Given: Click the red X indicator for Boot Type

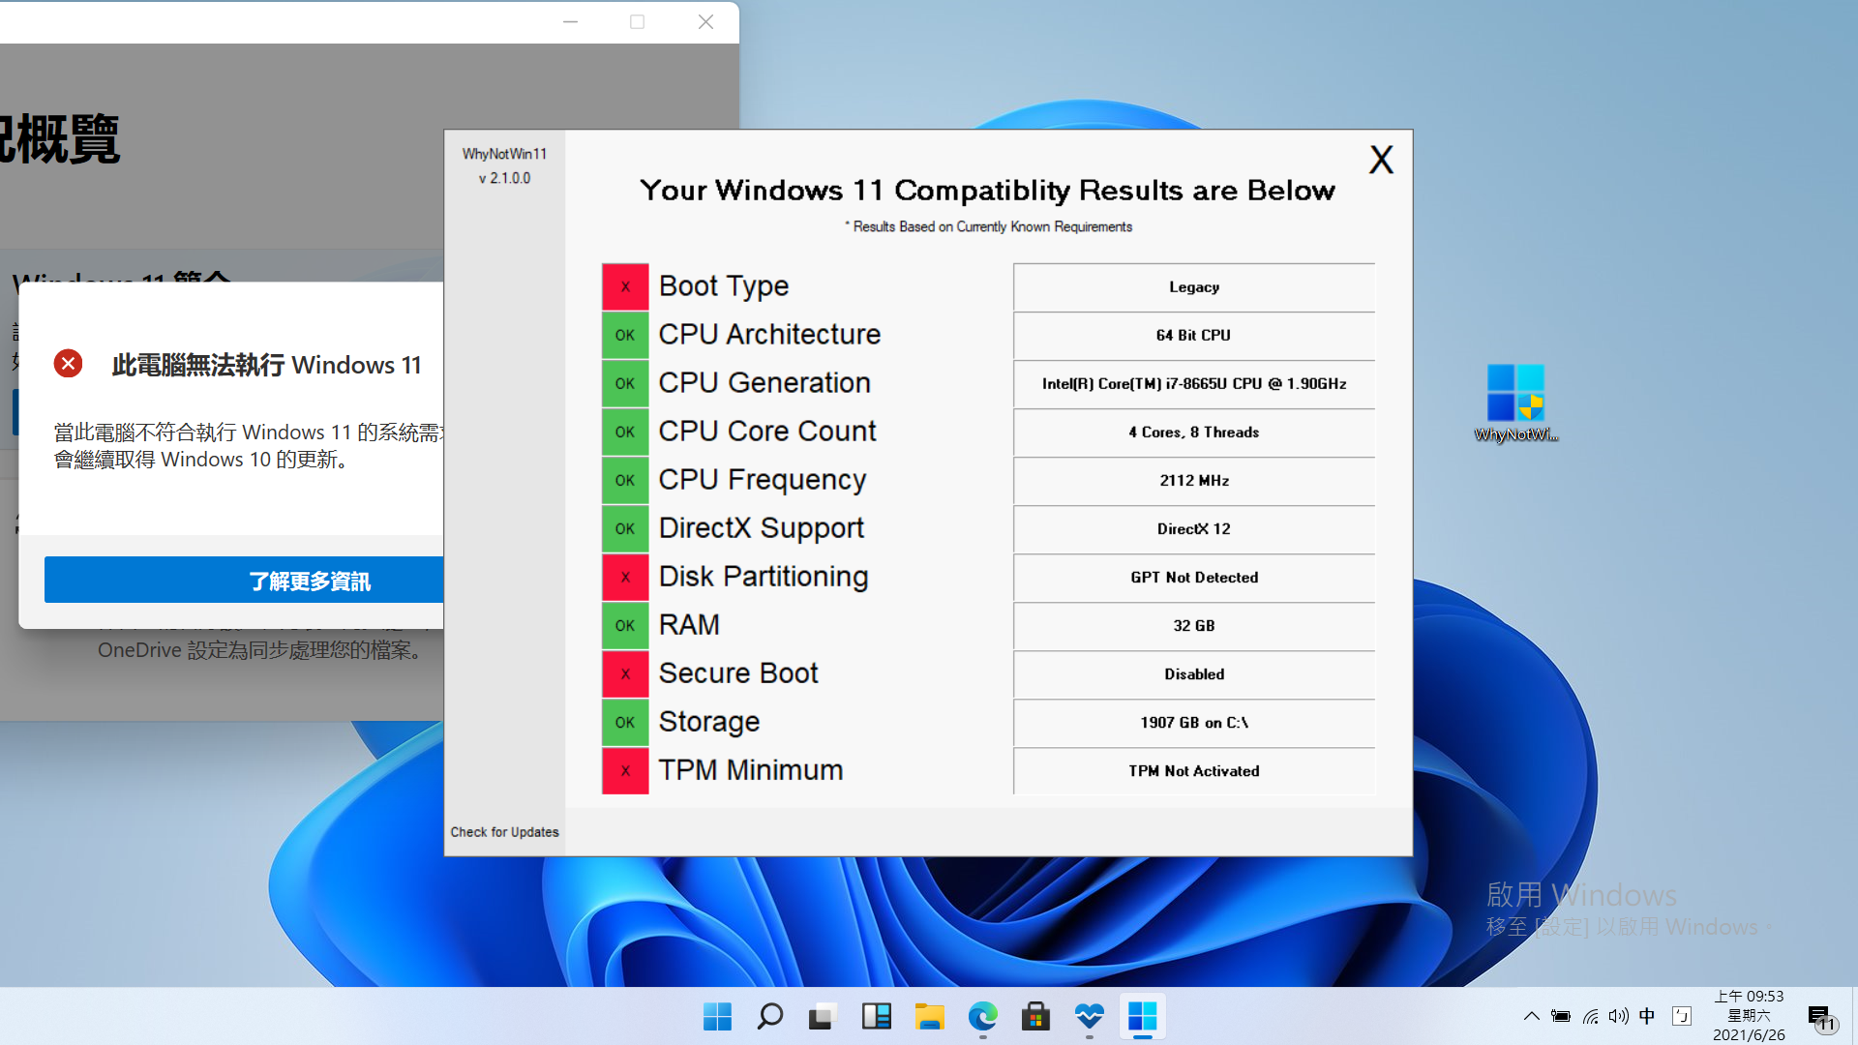Looking at the screenshot, I should [x=625, y=286].
